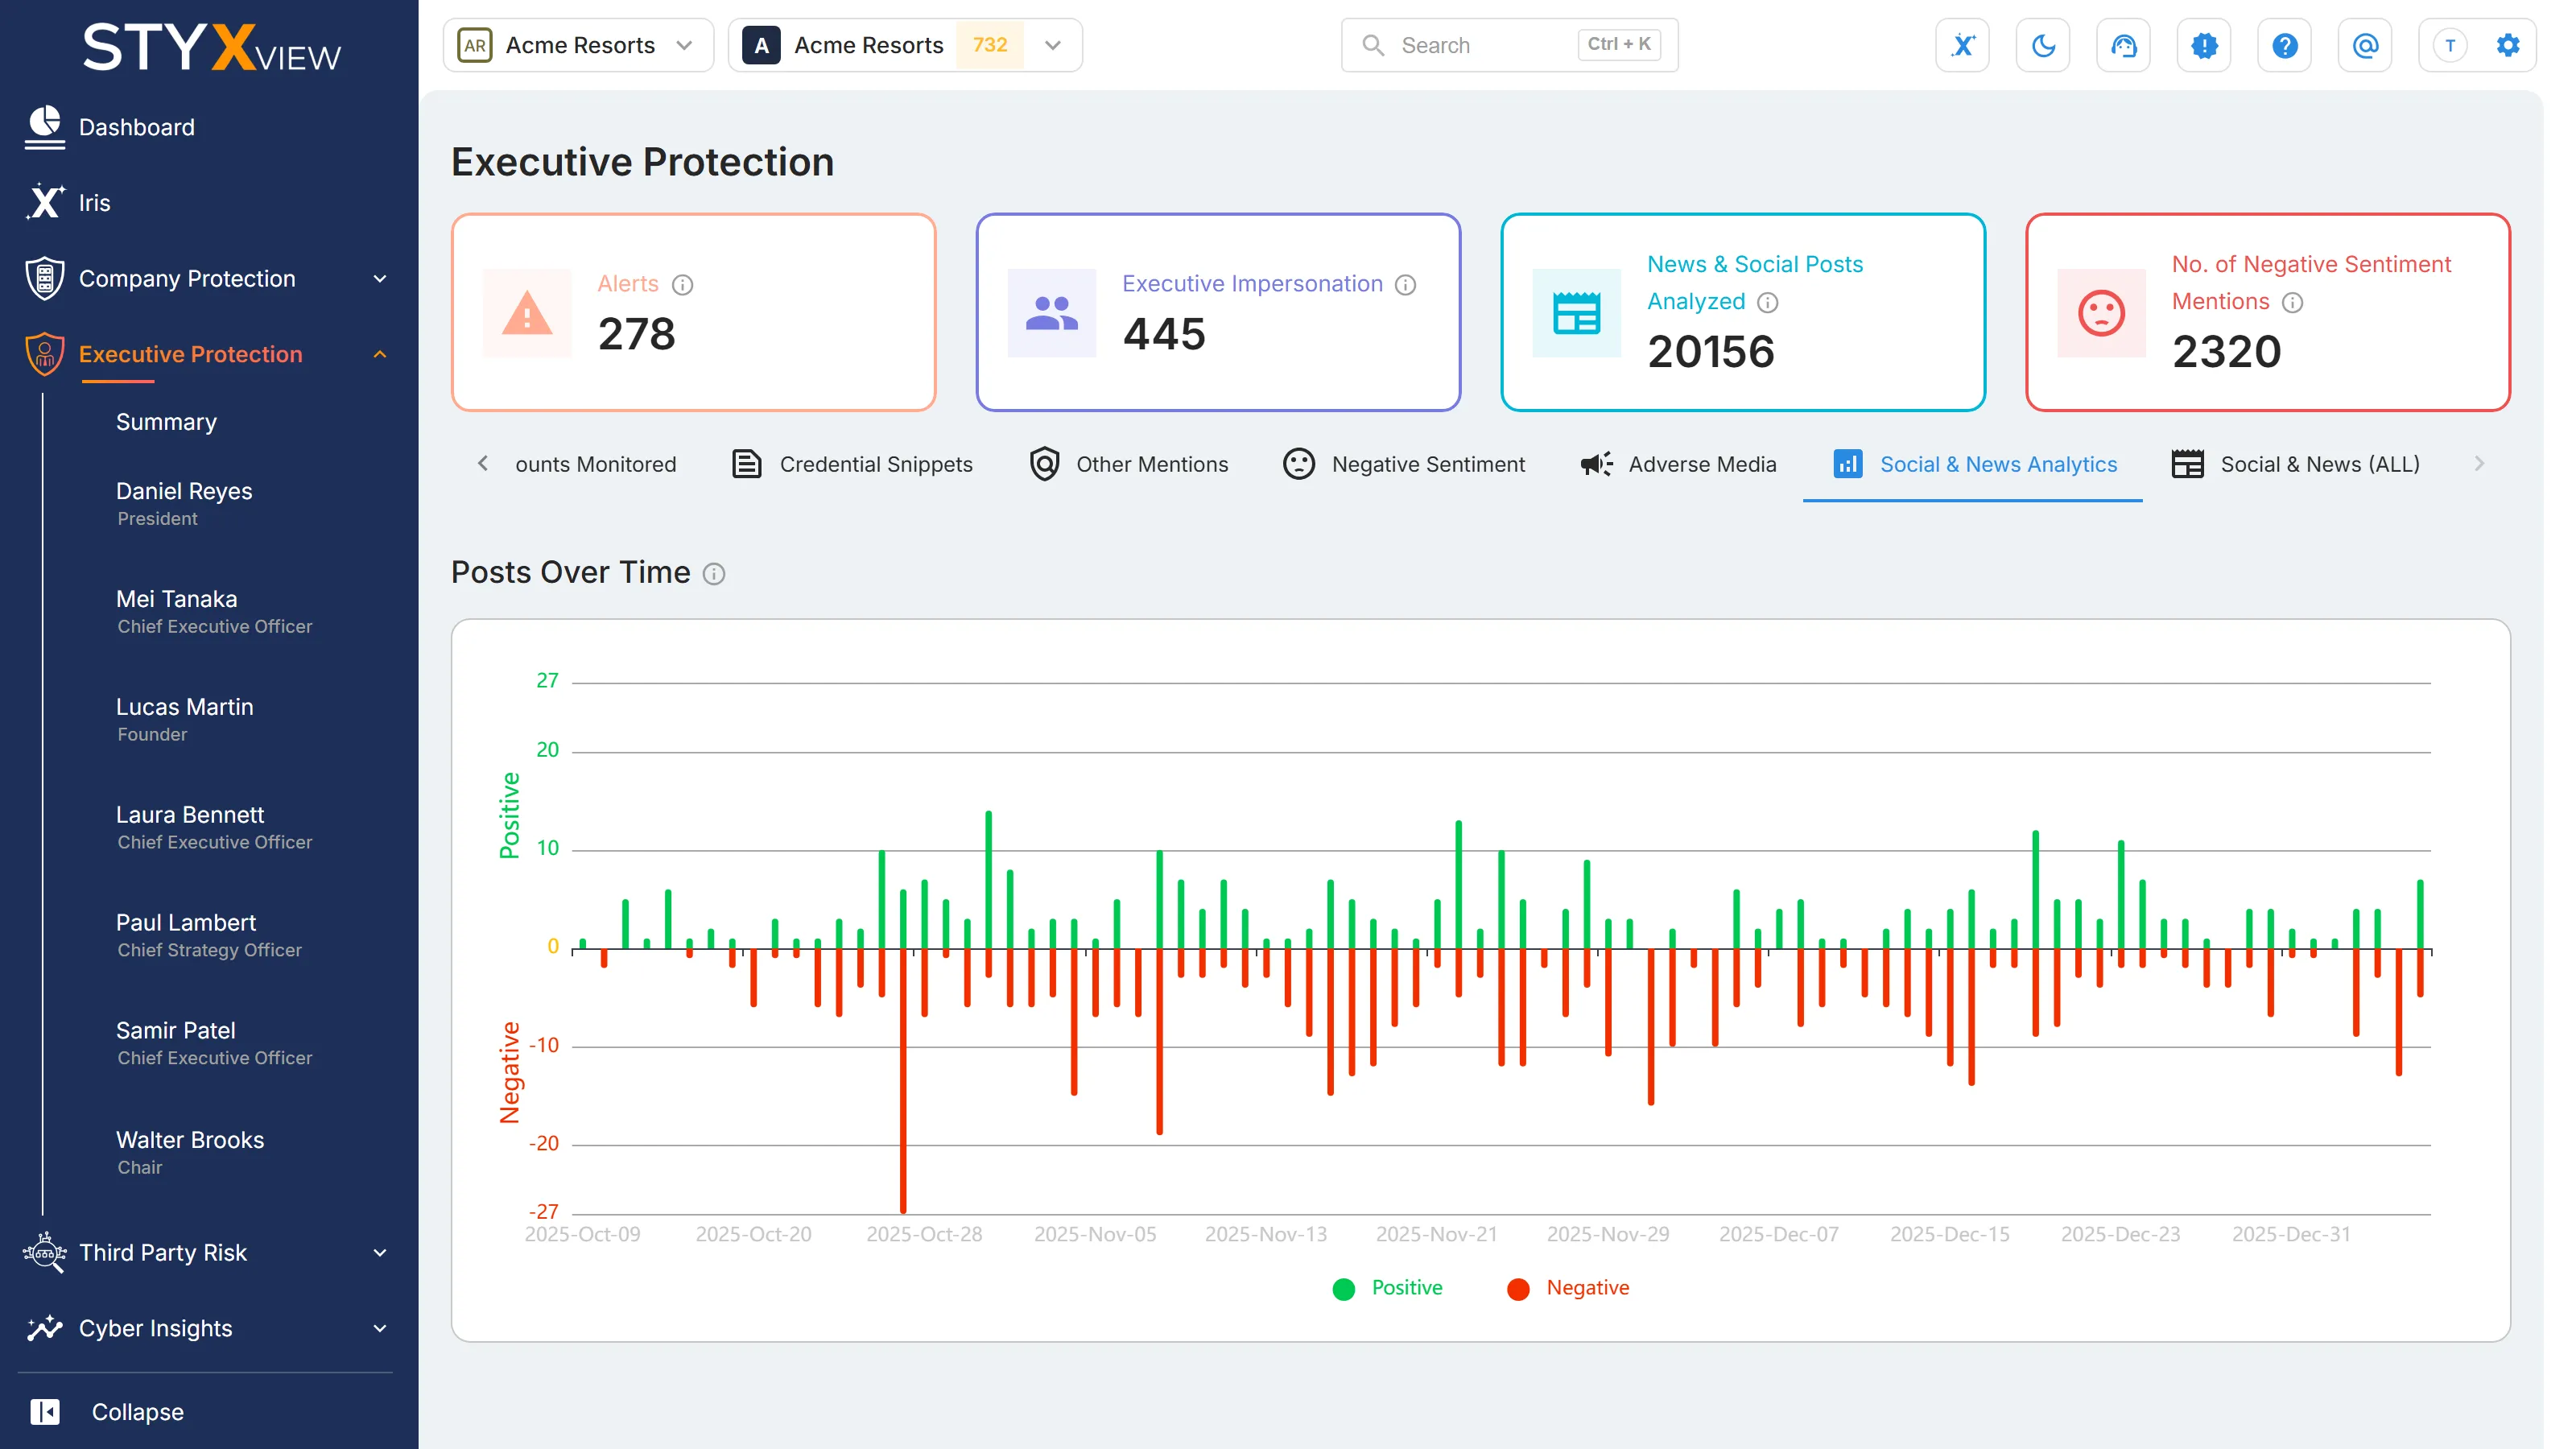The width and height of the screenshot is (2576, 1449).
Task: Click the Alerts warning triangle icon
Action: [527, 313]
